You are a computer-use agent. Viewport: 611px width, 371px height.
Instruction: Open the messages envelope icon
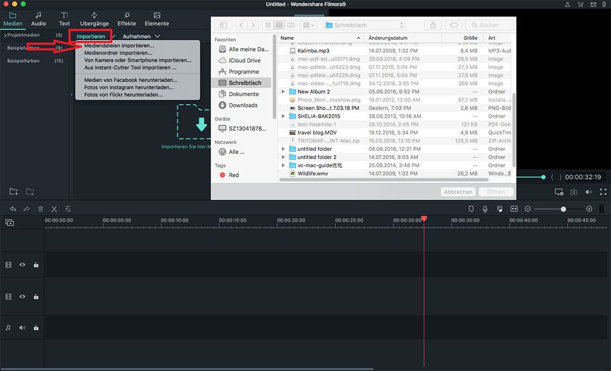[x=593, y=4]
